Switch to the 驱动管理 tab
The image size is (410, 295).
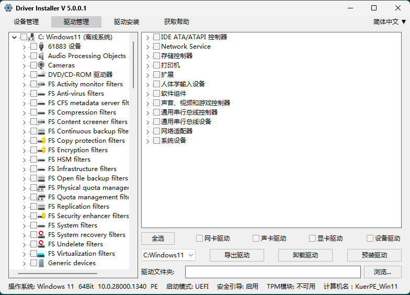click(x=76, y=22)
